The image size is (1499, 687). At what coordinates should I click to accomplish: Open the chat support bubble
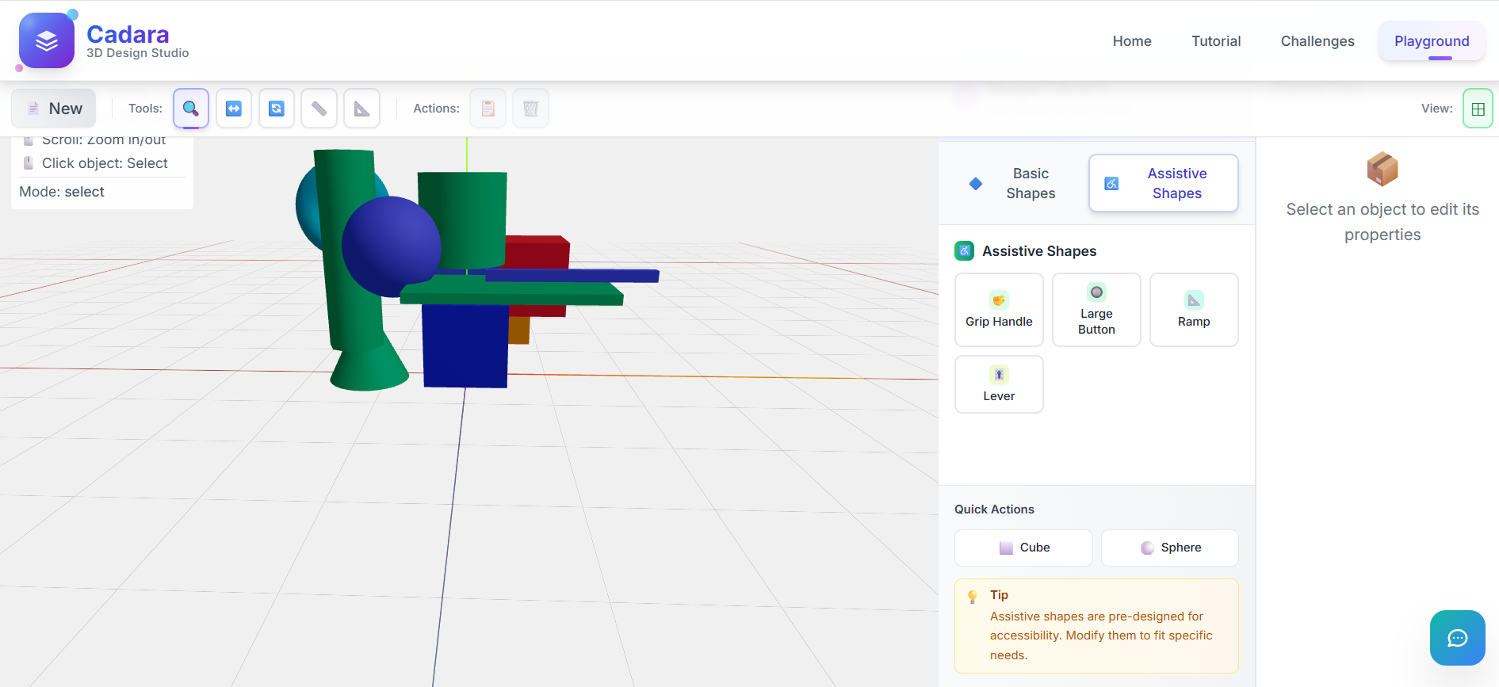tap(1457, 638)
